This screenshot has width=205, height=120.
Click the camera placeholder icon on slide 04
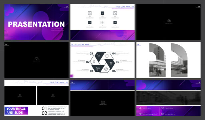point(36,59)
